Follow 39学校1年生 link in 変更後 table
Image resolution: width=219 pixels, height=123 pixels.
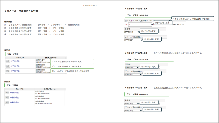coord(15,102)
